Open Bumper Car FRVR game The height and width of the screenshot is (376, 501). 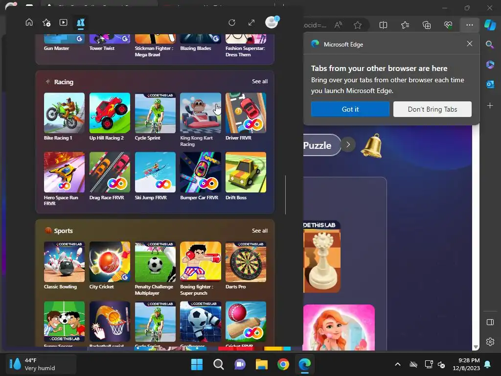(x=200, y=172)
